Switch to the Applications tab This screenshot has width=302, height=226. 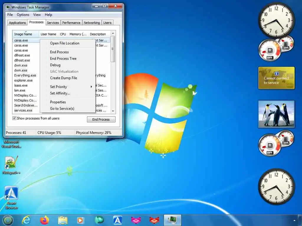[17, 23]
